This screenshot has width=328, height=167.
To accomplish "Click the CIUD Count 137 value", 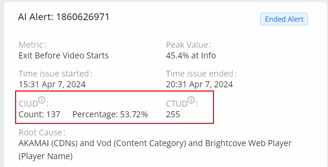I will [39, 114].
